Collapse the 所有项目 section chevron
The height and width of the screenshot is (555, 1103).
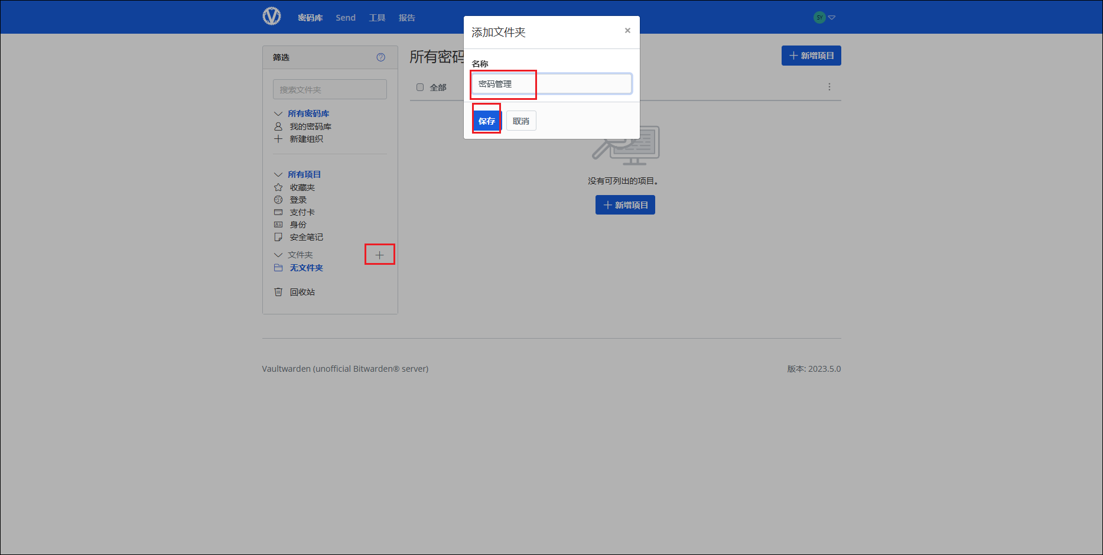278,174
